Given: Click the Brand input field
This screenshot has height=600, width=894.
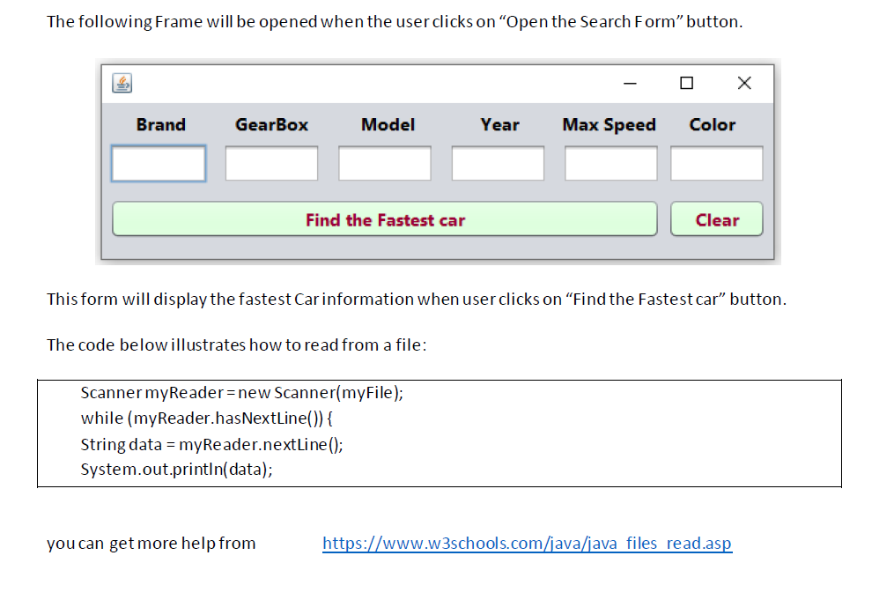Looking at the screenshot, I should 158,163.
